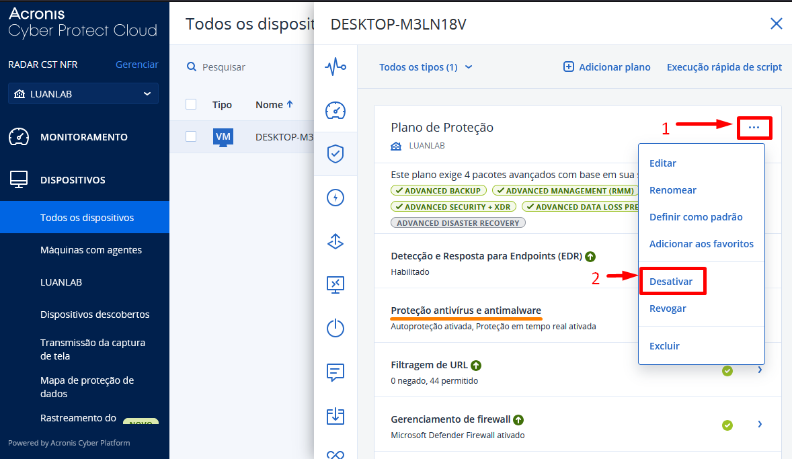Expand the Gerenciamento de firewall row chevron
The image size is (792, 459).
point(760,424)
